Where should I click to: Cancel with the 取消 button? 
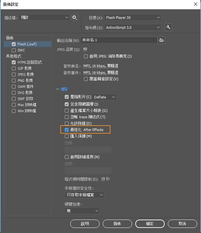pos(182,224)
